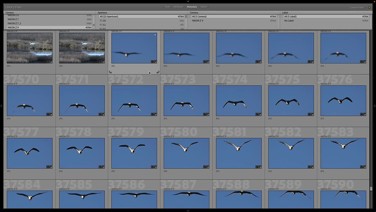Filter by f / 3.2 aperture
This screenshot has width=376, height=212.
coord(141,24)
